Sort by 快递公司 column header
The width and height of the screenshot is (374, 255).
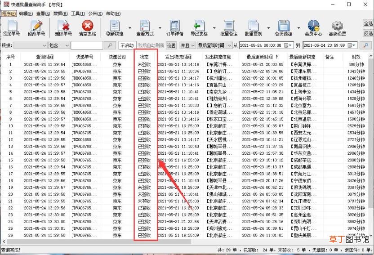pyautogui.click(x=117, y=57)
